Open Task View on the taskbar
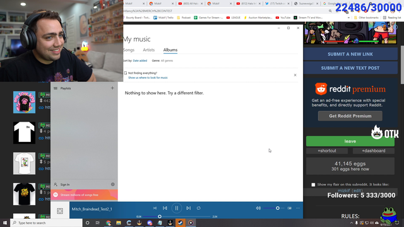This screenshot has height=227, width=404. coord(98,223)
